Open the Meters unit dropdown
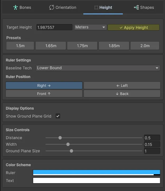The width and height of the screenshot is (165, 191). (90, 27)
